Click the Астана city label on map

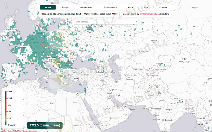click(154, 41)
